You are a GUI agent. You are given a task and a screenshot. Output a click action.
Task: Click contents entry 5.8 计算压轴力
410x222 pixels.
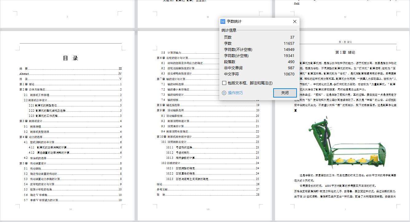190,53
